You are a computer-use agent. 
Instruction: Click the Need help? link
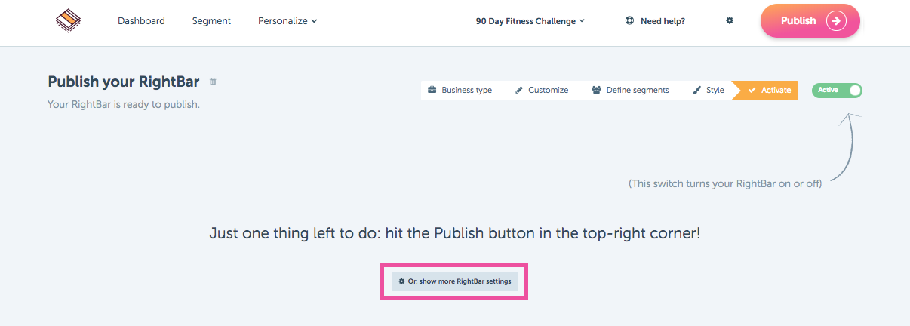655,21
